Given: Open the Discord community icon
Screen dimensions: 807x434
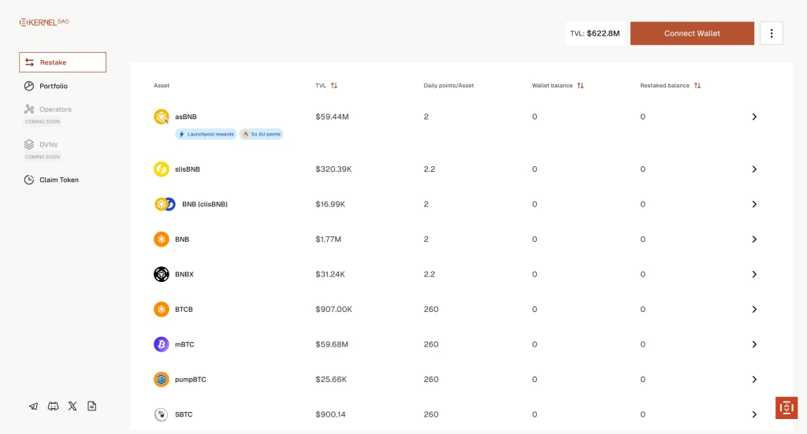Looking at the screenshot, I should tap(53, 406).
